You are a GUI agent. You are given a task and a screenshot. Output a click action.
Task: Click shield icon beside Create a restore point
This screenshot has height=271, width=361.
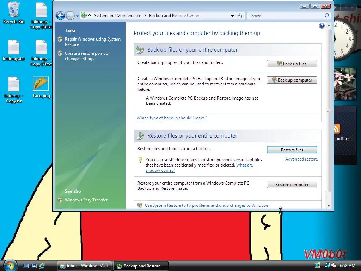[x=60, y=53]
